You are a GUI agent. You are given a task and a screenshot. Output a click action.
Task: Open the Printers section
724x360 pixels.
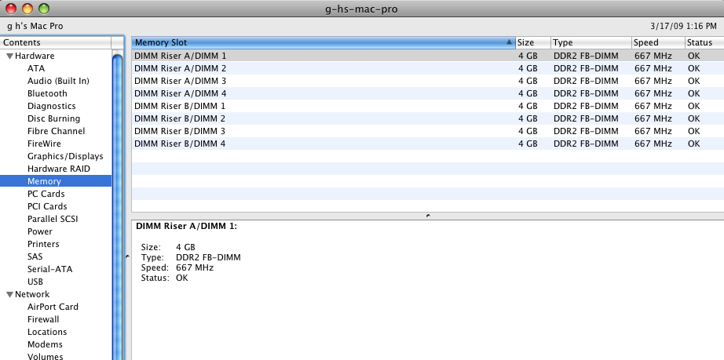tap(43, 244)
